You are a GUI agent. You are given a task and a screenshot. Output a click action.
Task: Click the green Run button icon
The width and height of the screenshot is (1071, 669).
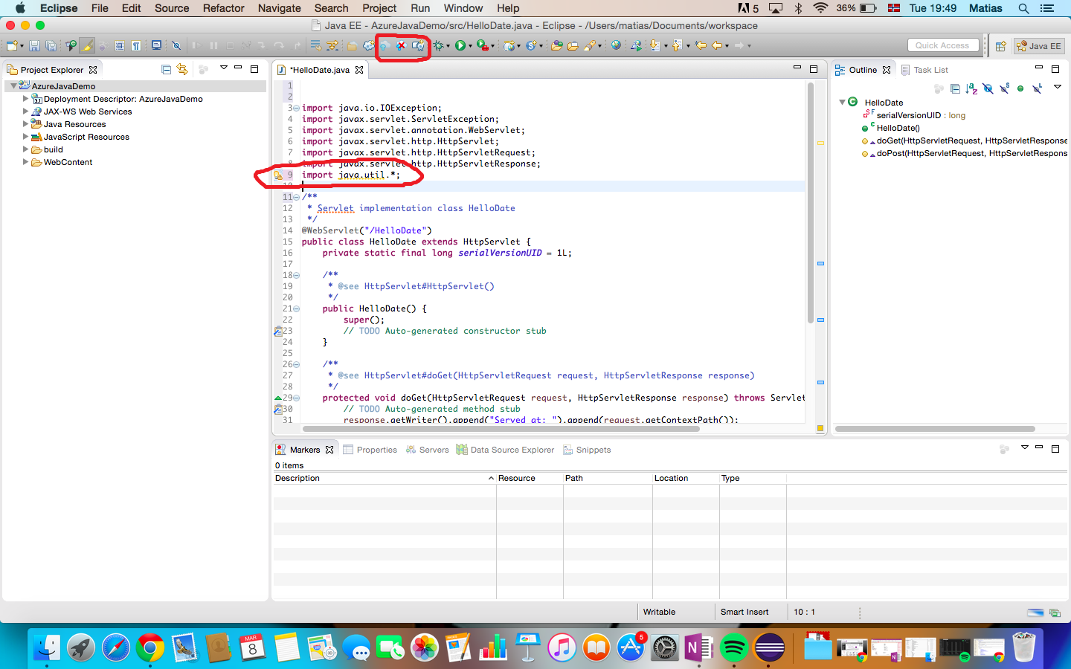point(460,45)
